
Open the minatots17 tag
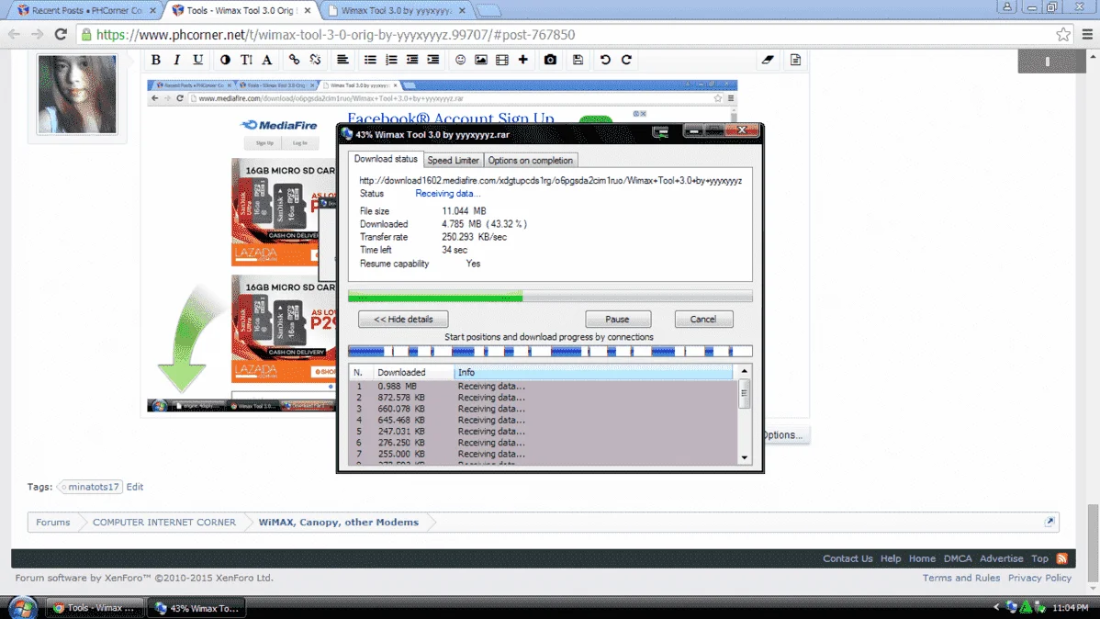(x=91, y=487)
